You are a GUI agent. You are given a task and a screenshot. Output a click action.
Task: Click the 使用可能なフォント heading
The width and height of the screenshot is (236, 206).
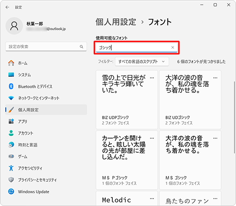111,38
